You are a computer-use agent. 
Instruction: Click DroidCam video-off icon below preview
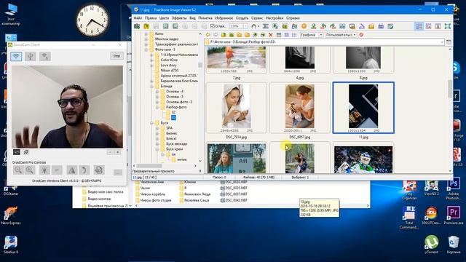coord(16,152)
